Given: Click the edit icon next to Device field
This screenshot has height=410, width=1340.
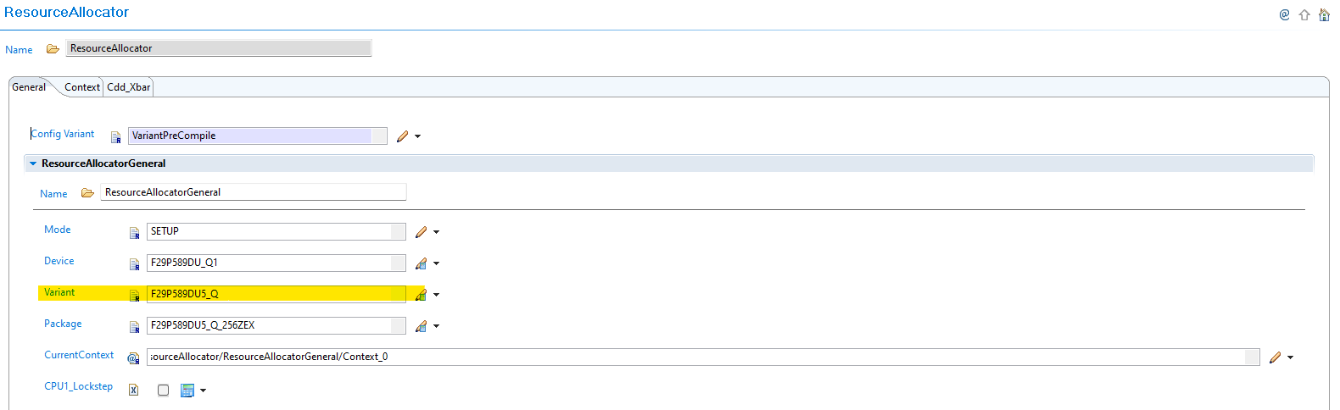Looking at the screenshot, I should [422, 263].
